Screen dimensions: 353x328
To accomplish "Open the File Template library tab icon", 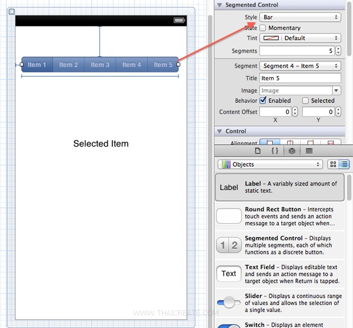I will 258,151.
